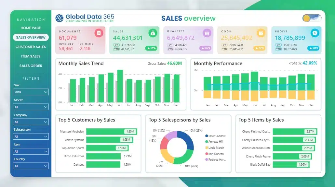Click the Profit dollar badge icon
The image size is (335, 187).
[315, 33]
